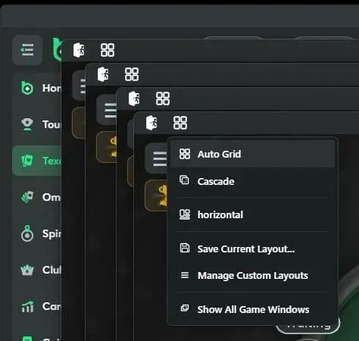Open hamburger menu in the second game window
359x341 pixels.
107,110
